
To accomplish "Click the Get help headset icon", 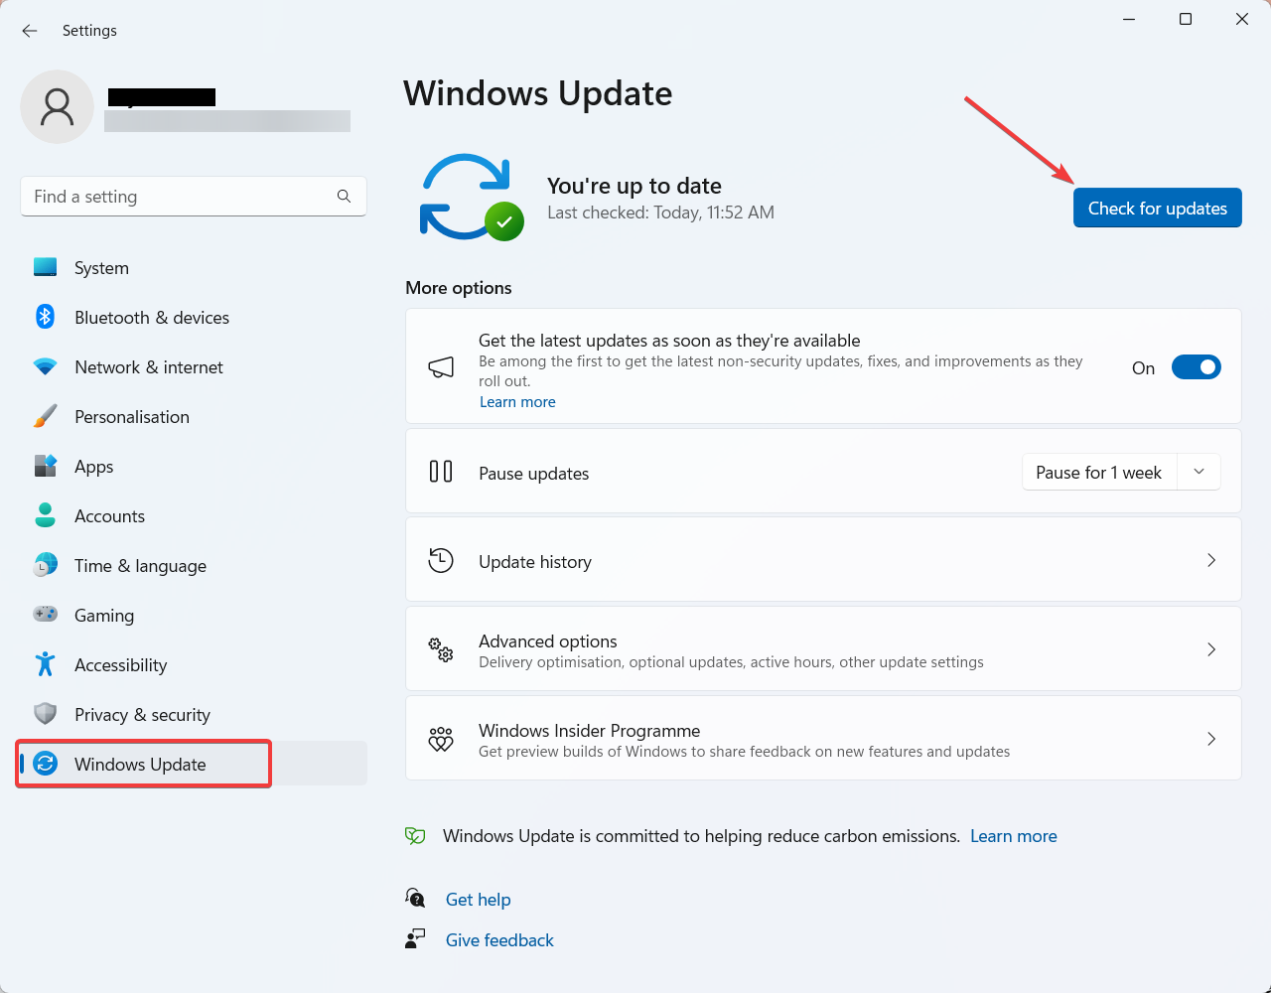I will (x=415, y=898).
